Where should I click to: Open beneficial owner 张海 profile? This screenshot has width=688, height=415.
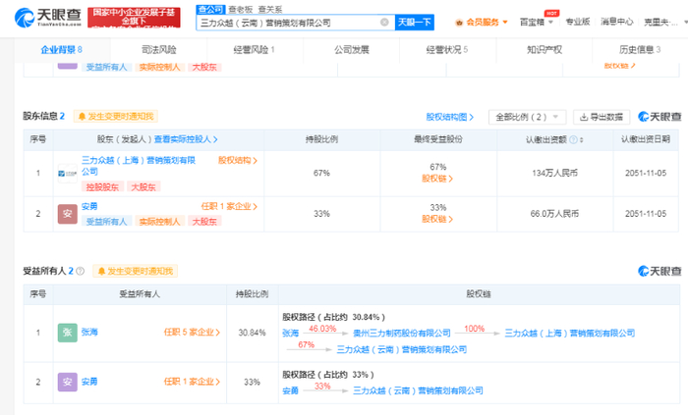[89, 333]
